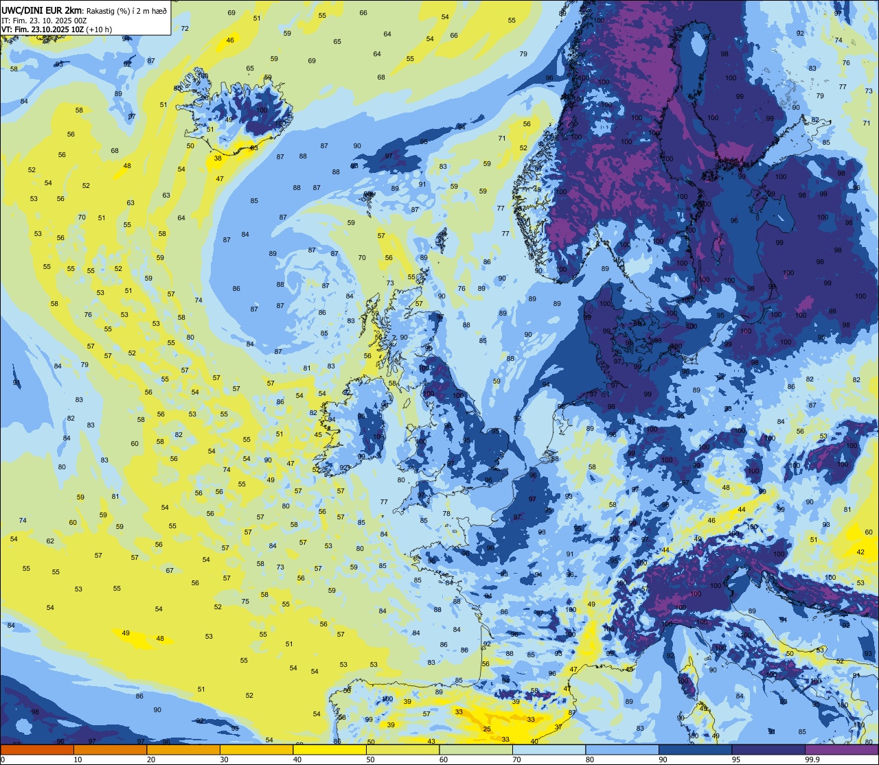The image size is (879, 765).
Task: Click the 'Rakastig (%) í 2 m hæð' parameter label
Action: (x=127, y=11)
